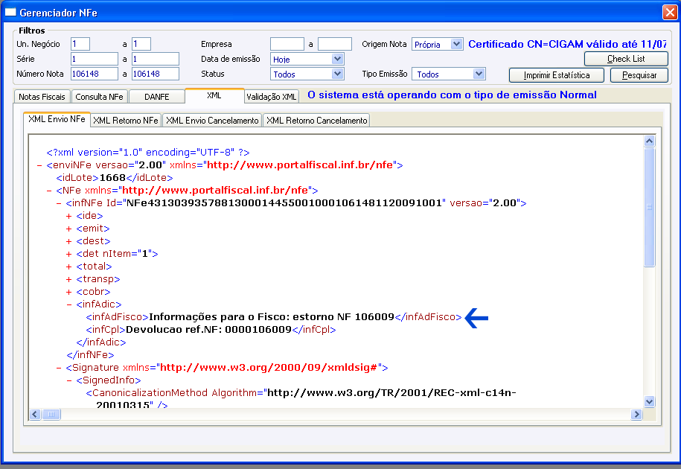
Task: Click Imprimir Estatística button
Action: [x=557, y=75]
